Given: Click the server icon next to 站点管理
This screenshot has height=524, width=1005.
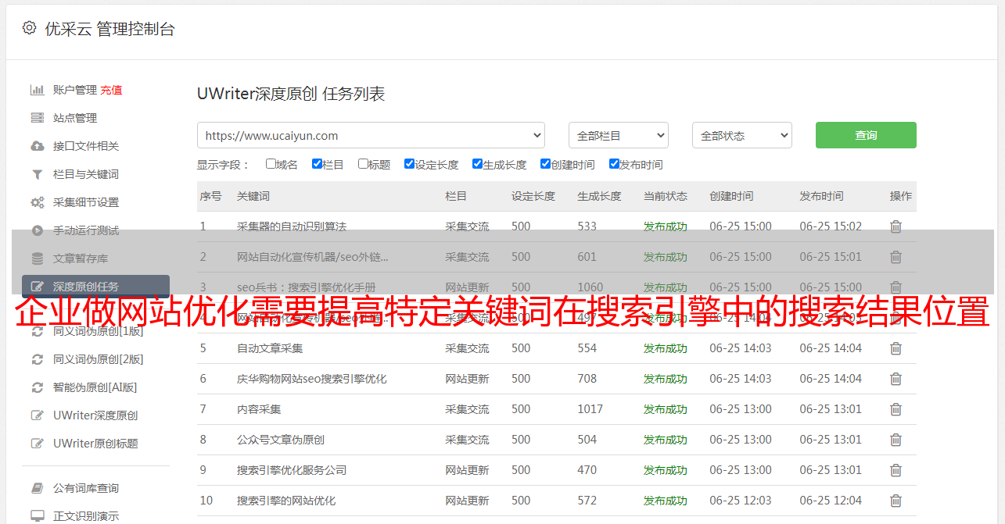Looking at the screenshot, I should coord(37,118).
